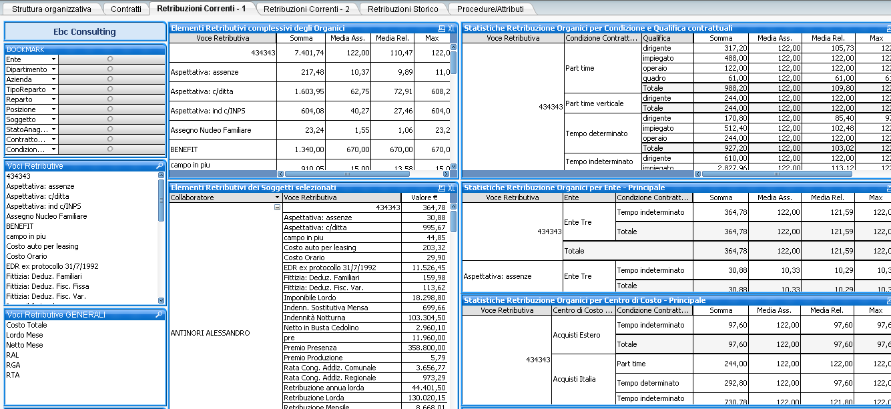The image size is (891, 409).
Task: Open the Azienda dropdown
Action: (x=53, y=79)
